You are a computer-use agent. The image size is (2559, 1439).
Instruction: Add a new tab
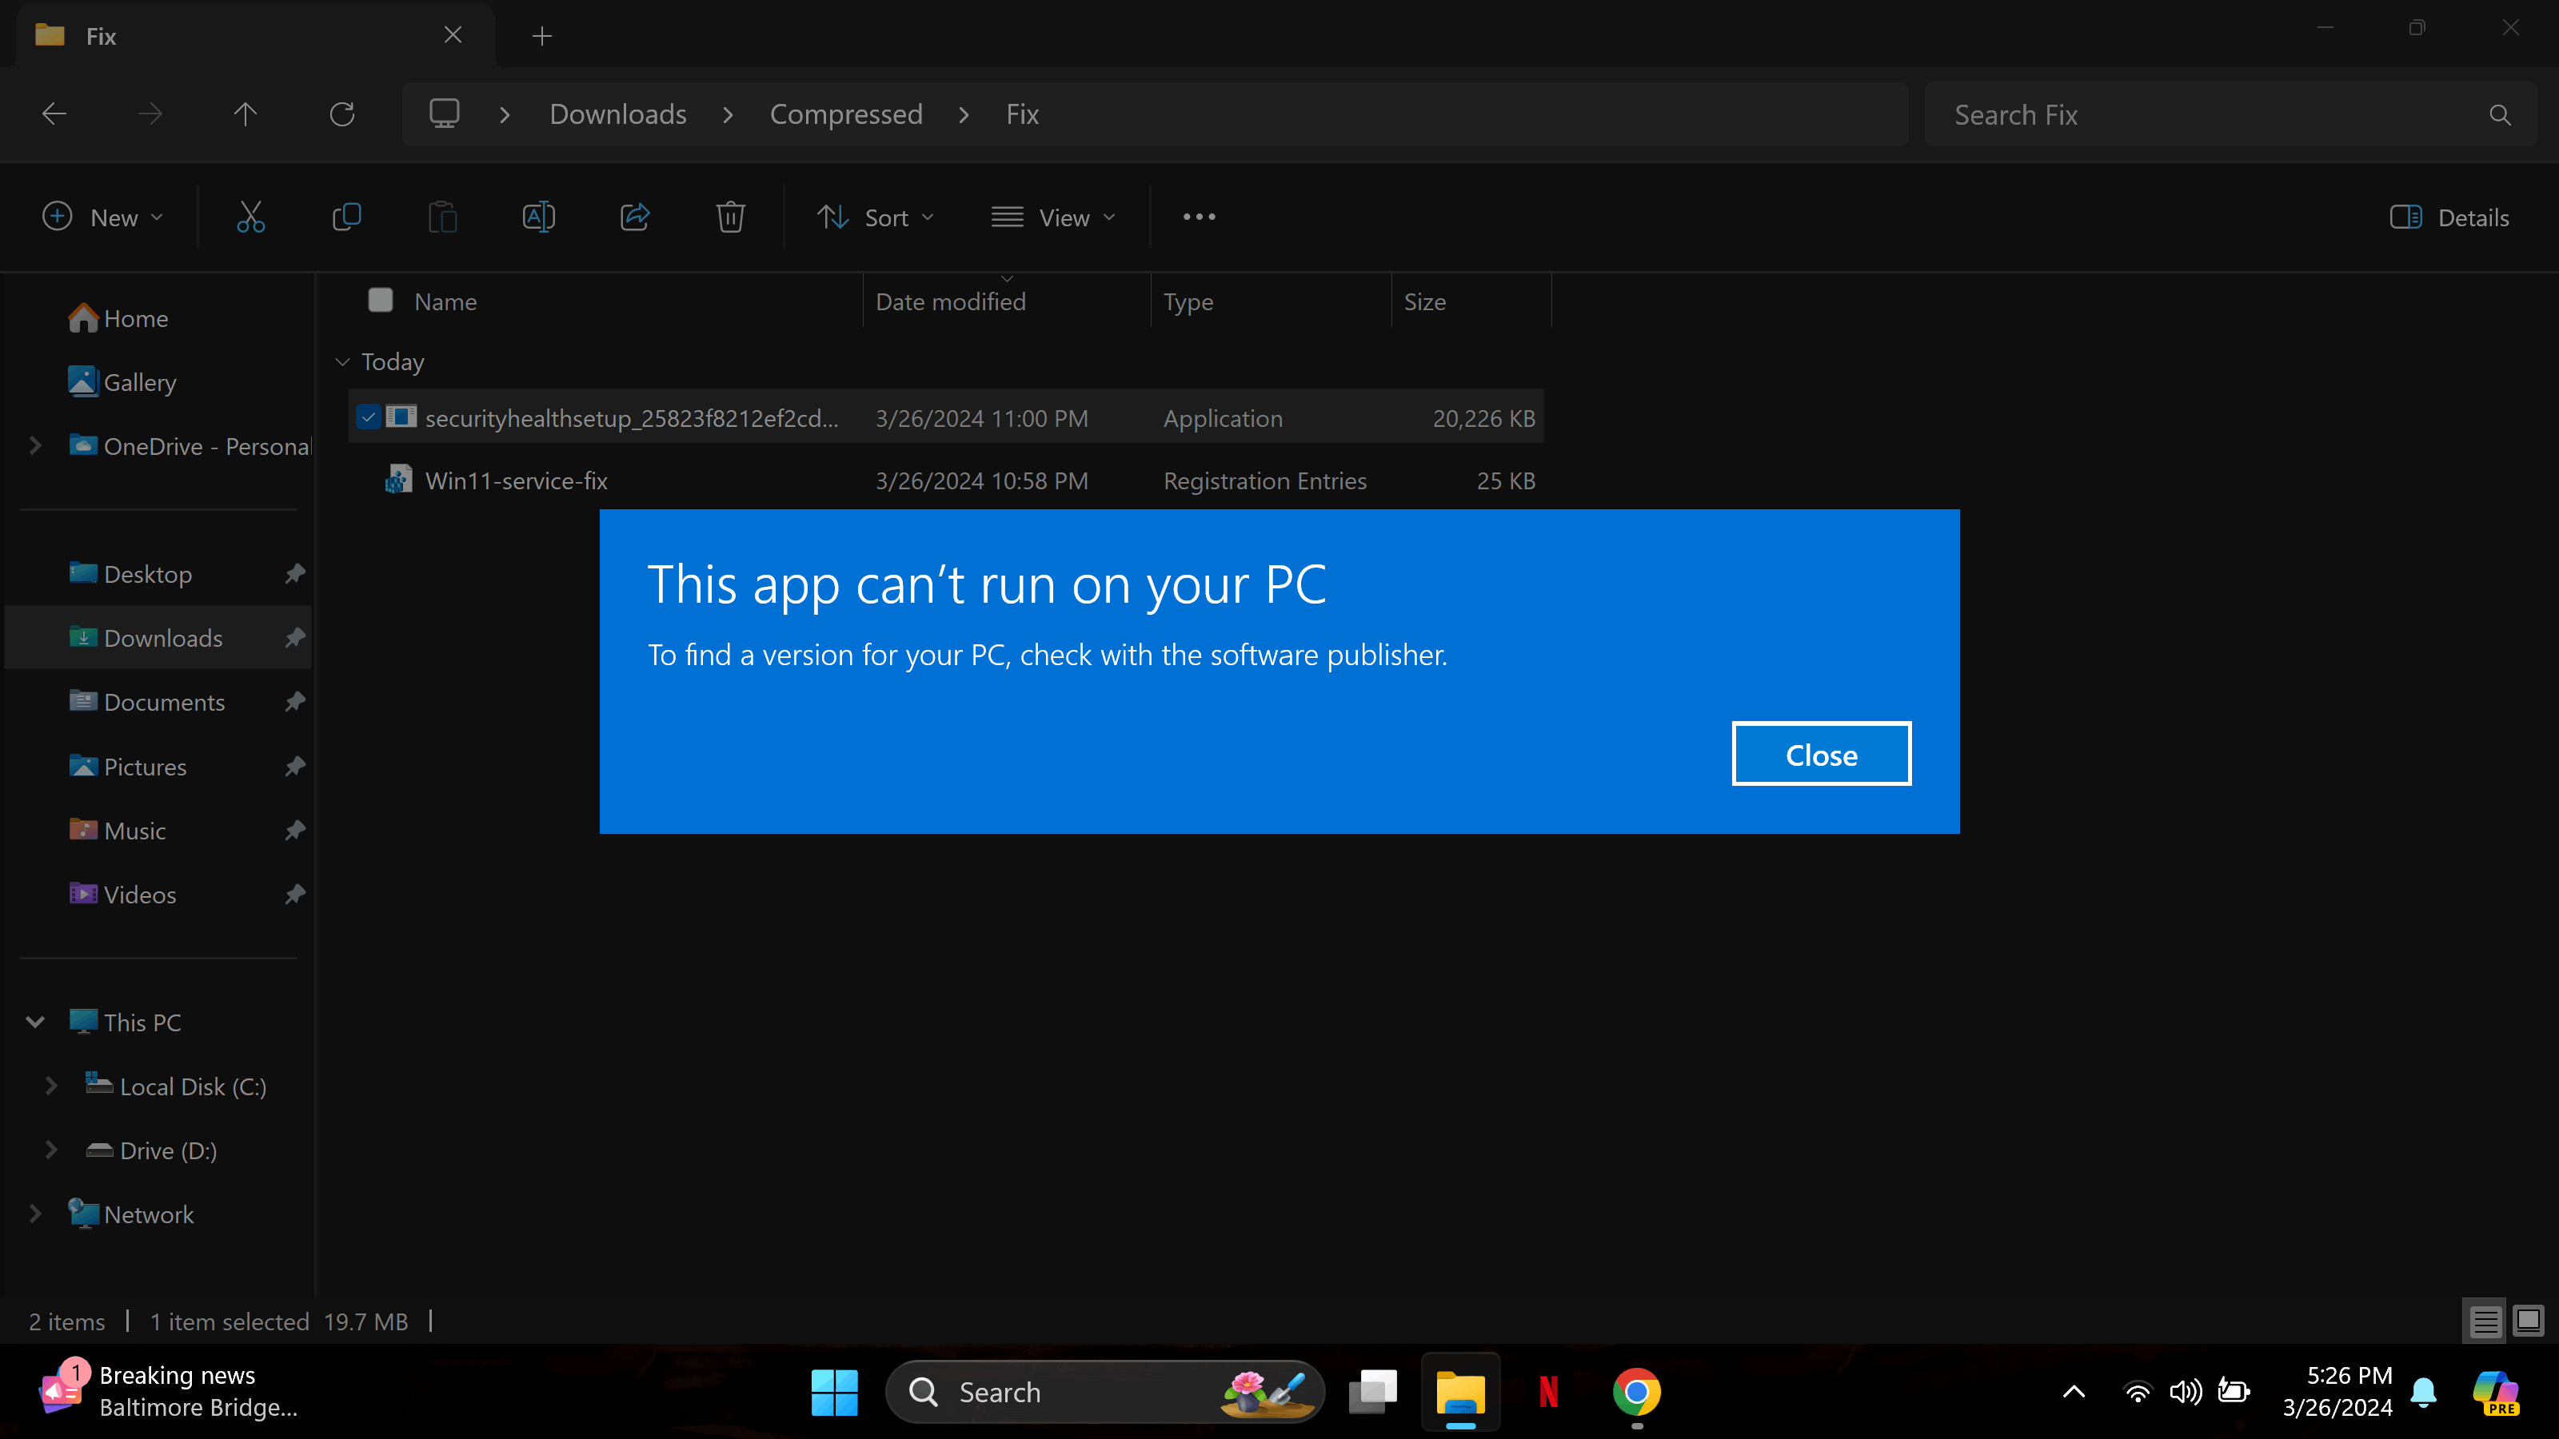click(x=541, y=37)
